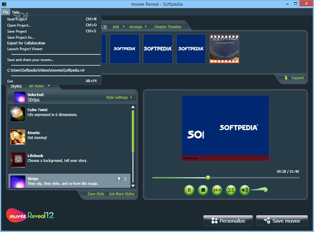Screen dimensions: 314x232
Task: Expand the media panel with Expand
Action: coord(297,78)
